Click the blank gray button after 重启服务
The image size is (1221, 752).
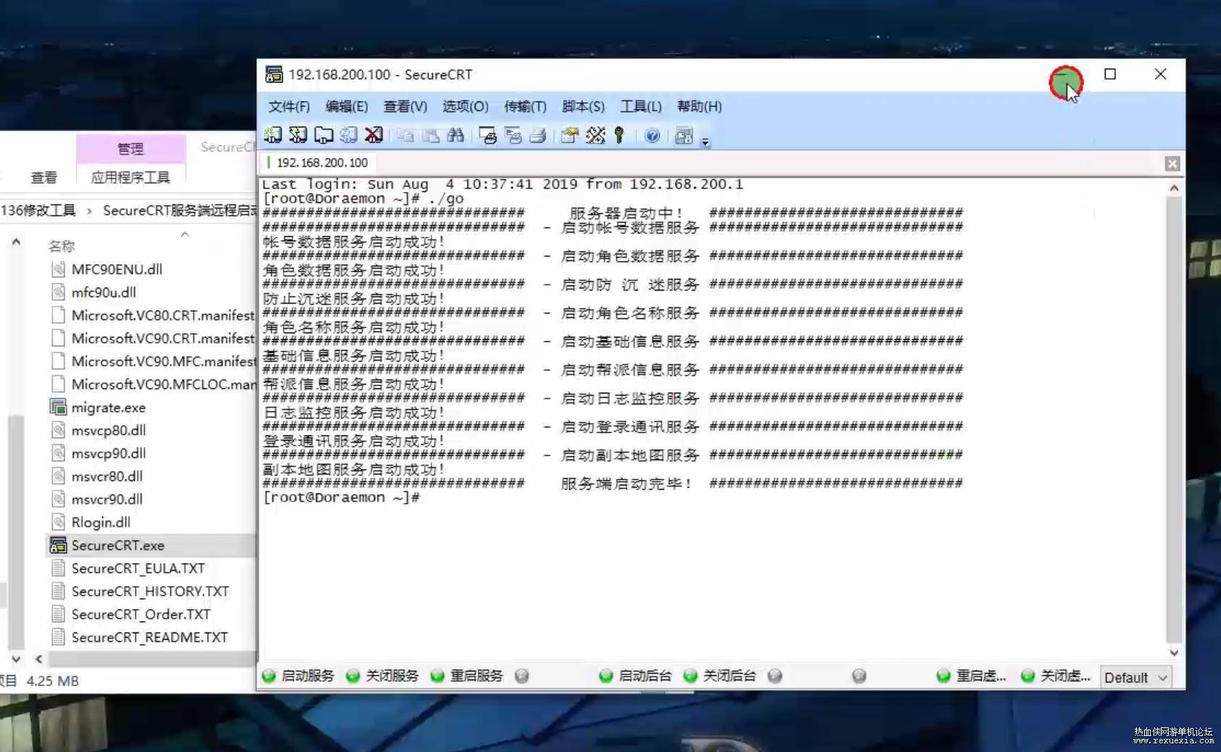pos(521,676)
